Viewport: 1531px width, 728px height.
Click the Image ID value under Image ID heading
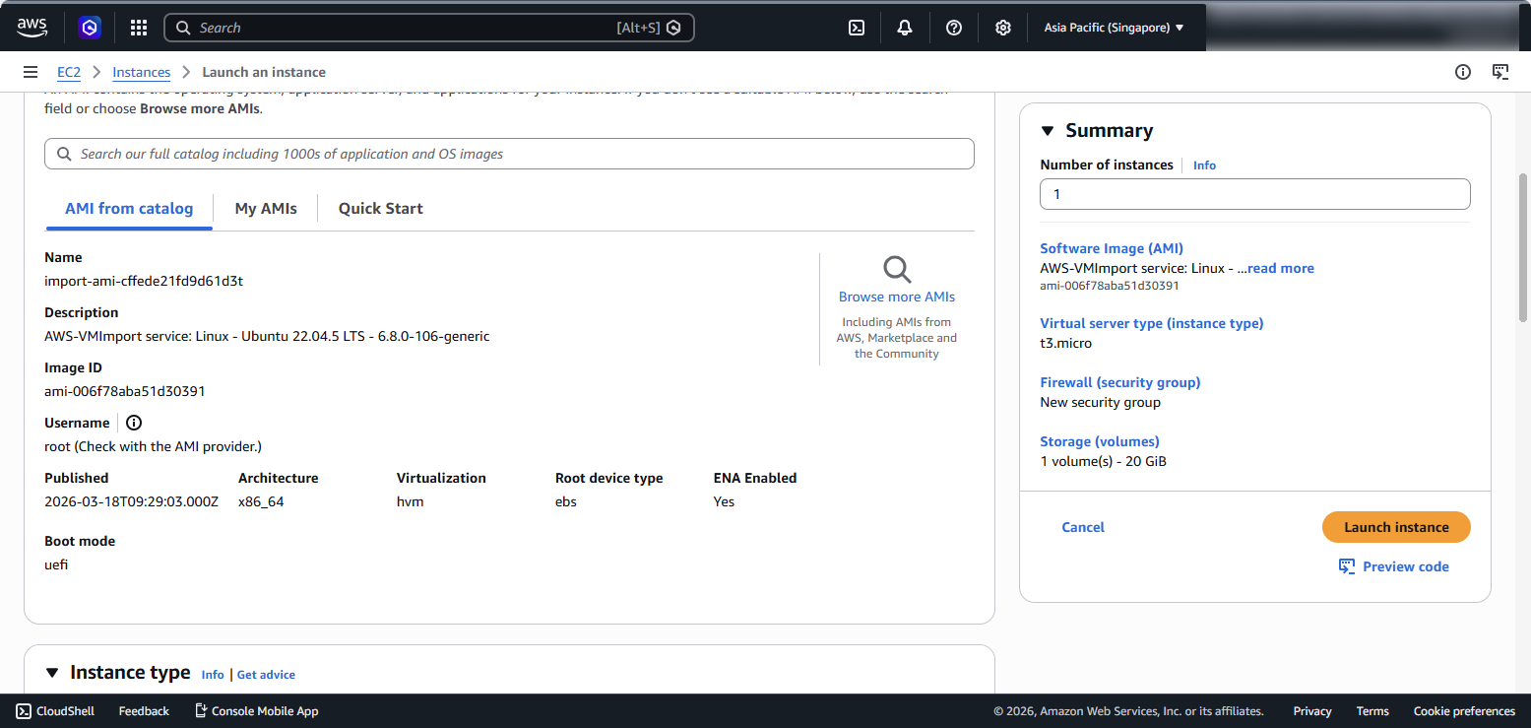coord(125,391)
